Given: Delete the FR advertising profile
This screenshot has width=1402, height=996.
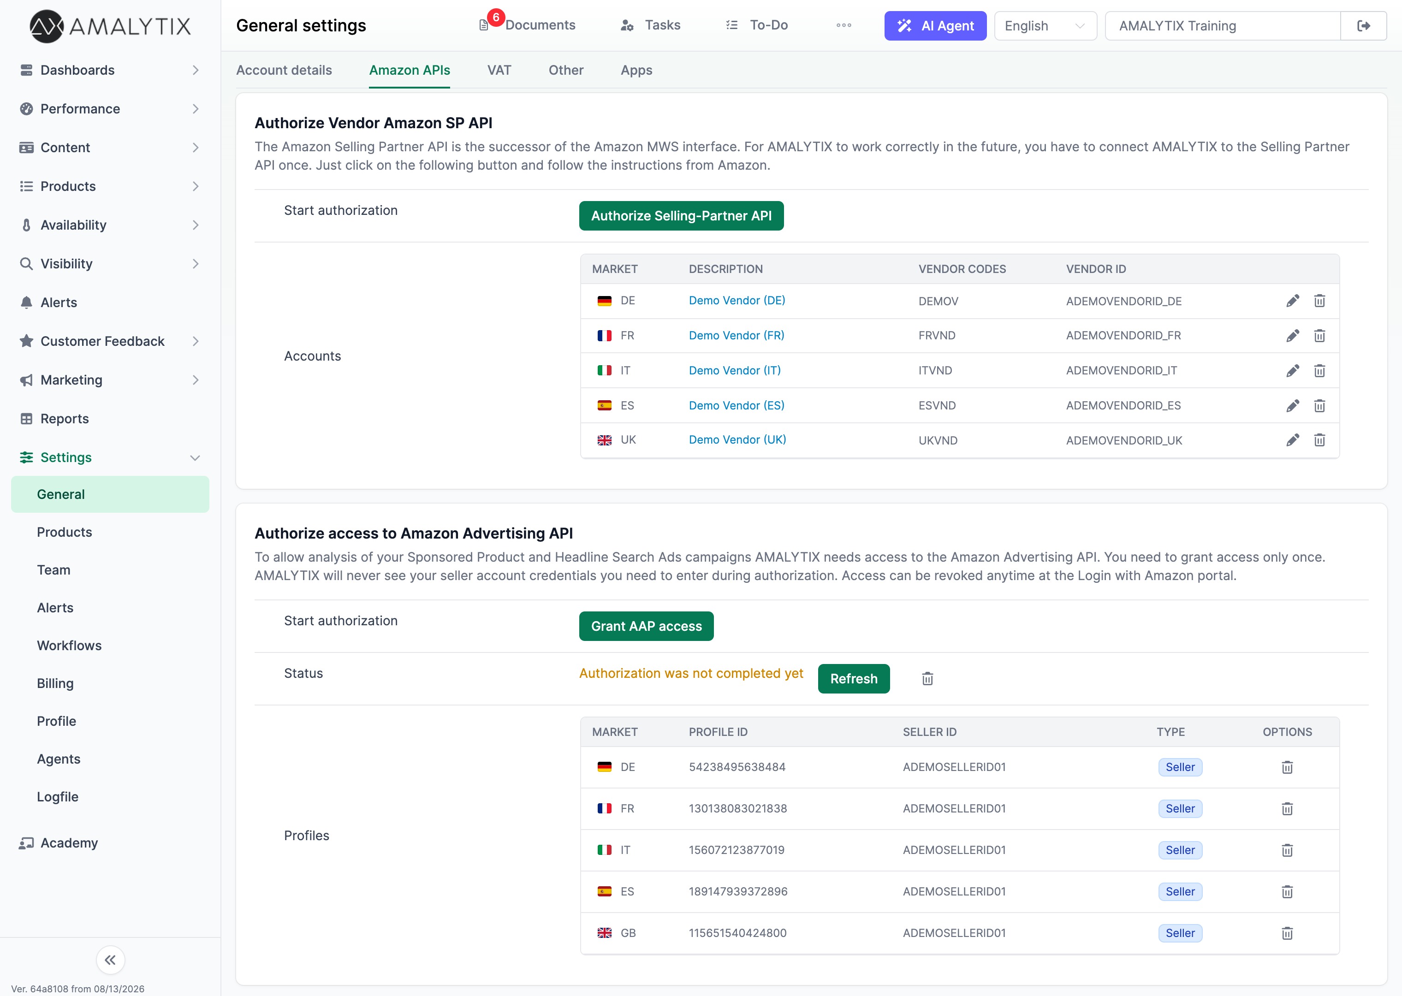Looking at the screenshot, I should click(1287, 808).
